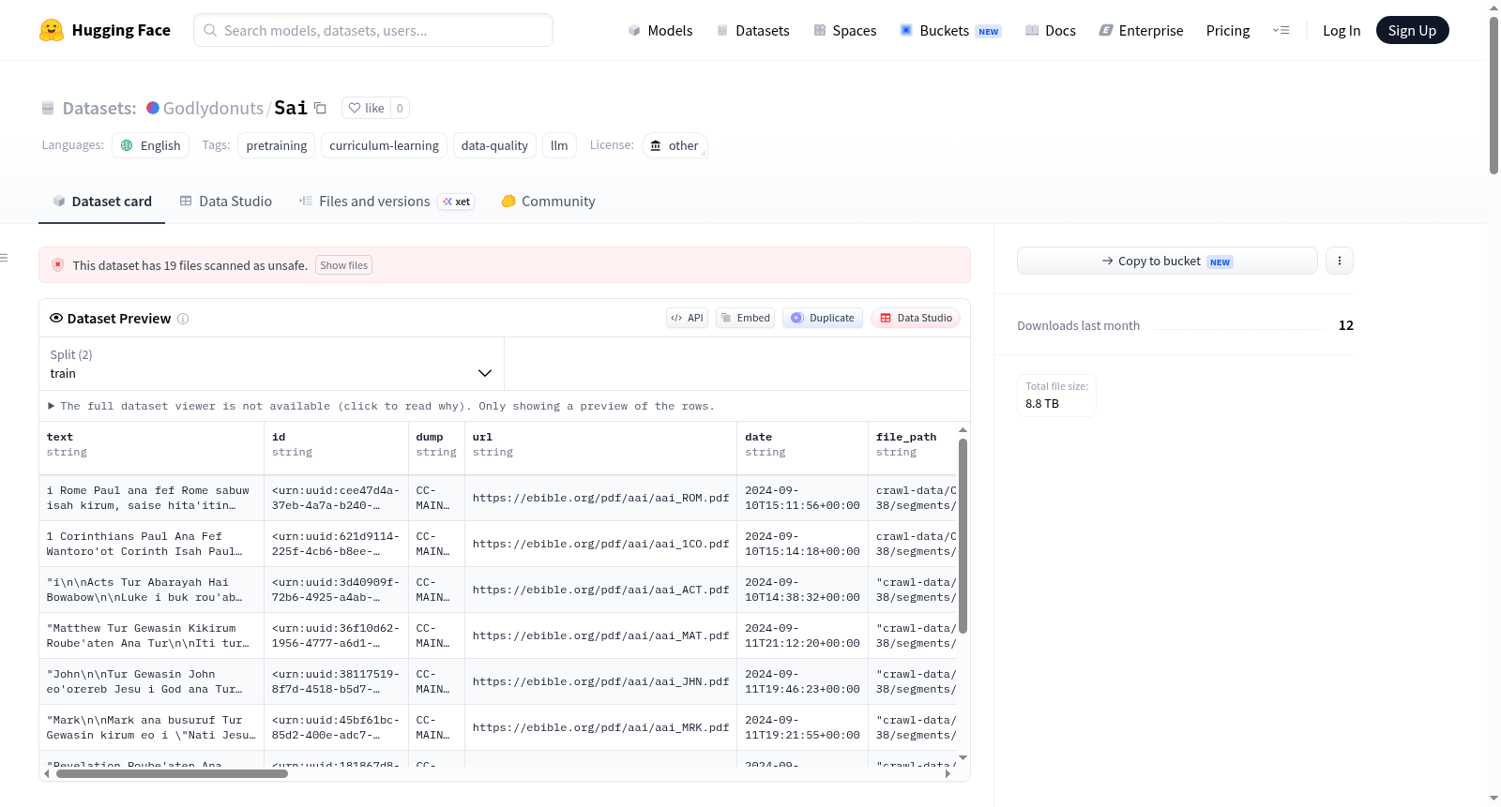
Task: Click the eye icon beside Dataset Preview
Action: point(56,319)
